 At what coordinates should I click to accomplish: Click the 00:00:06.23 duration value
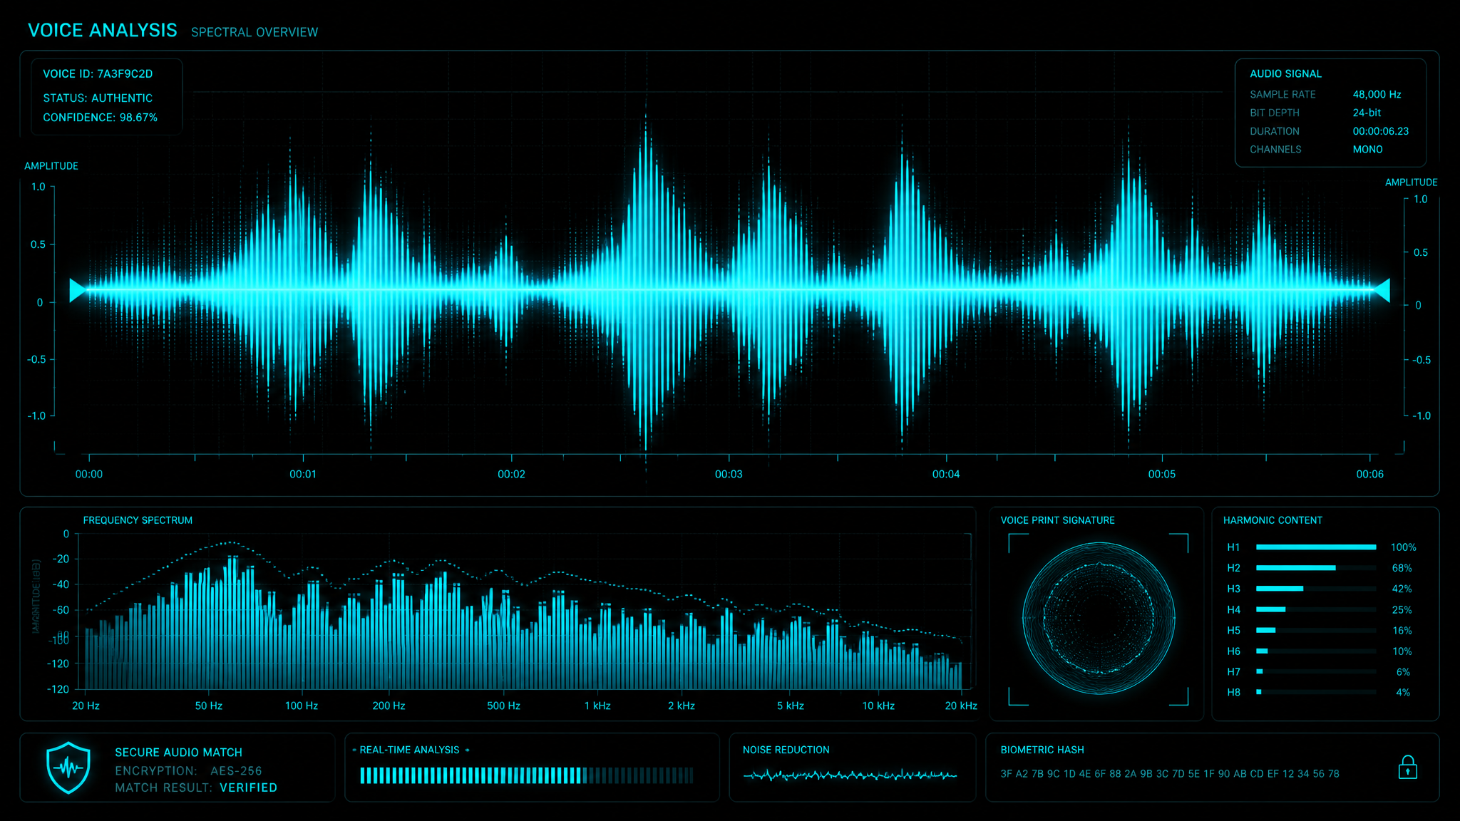1381,132
